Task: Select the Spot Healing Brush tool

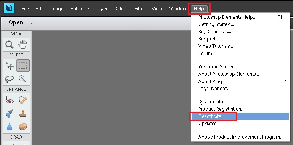Action: coord(23,100)
